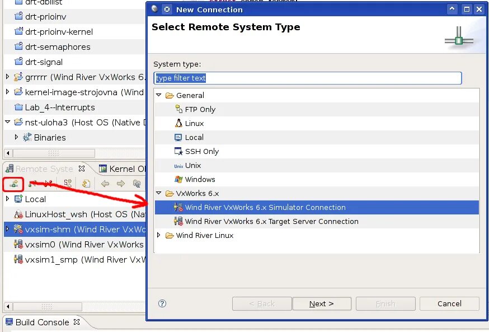489x332 pixels.
Task: Open dialog help via question mark icon
Action: [162, 303]
